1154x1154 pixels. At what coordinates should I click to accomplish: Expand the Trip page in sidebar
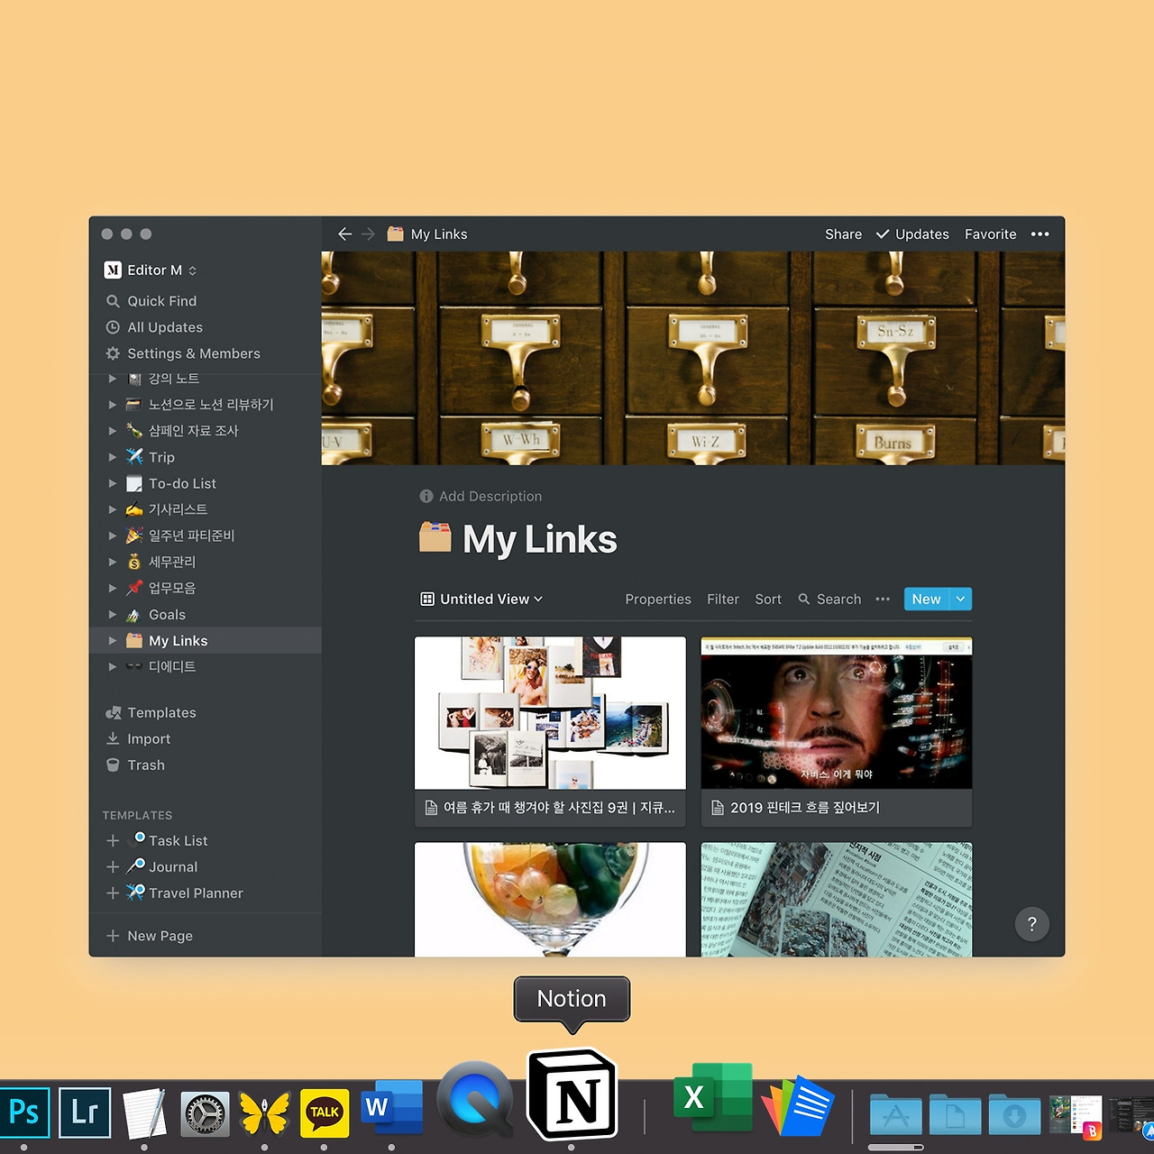[x=113, y=457]
